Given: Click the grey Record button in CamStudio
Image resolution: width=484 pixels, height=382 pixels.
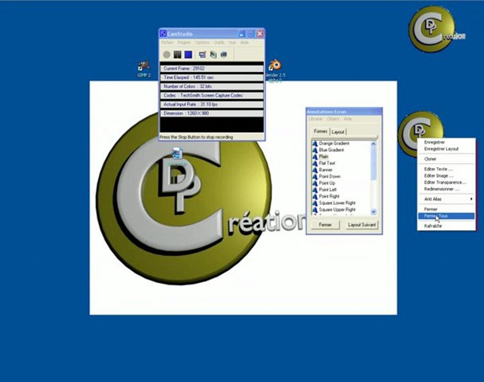Looking at the screenshot, I should tap(167, 55).
